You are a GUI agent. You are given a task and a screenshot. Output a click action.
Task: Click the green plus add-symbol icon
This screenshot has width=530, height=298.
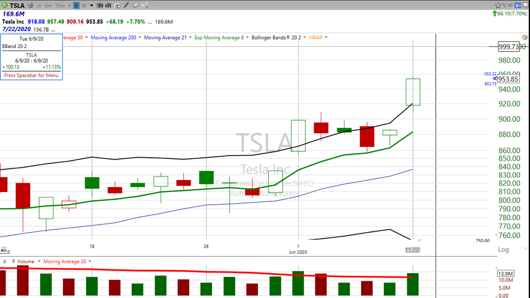4,5
